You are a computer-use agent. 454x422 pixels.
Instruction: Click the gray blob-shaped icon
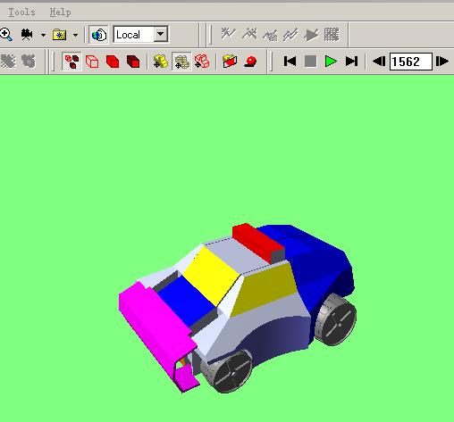coord(29,62)
